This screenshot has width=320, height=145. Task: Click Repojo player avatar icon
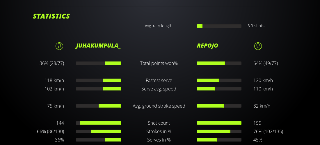pos(258,46)
